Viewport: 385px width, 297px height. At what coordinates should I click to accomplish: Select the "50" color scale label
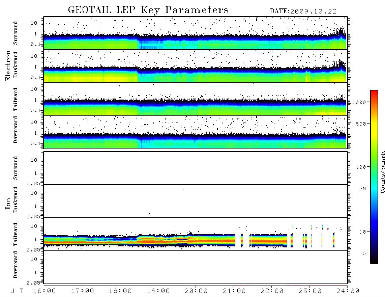(363, 189)
